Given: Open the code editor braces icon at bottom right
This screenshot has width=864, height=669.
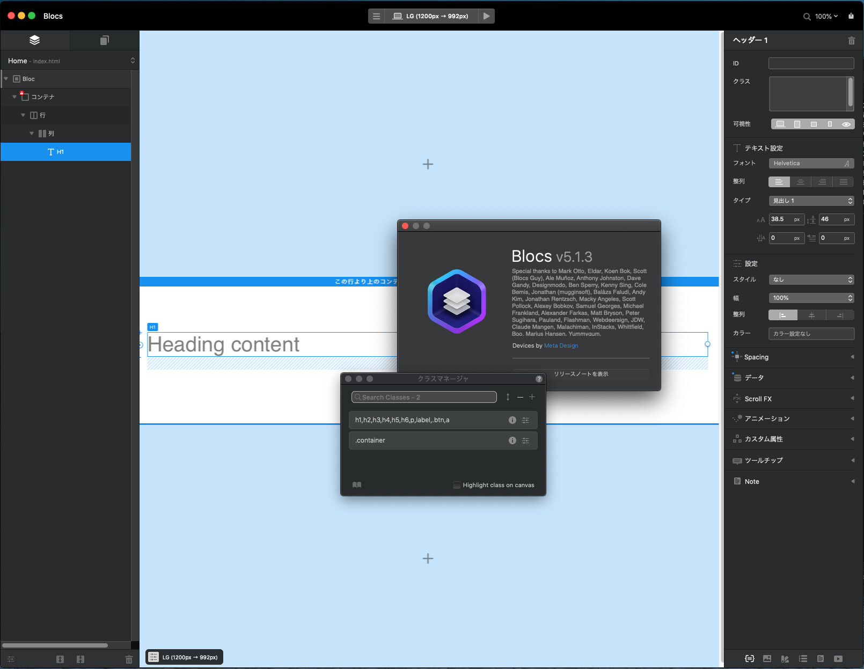Looking at the screenshot, I should [750, 659].
